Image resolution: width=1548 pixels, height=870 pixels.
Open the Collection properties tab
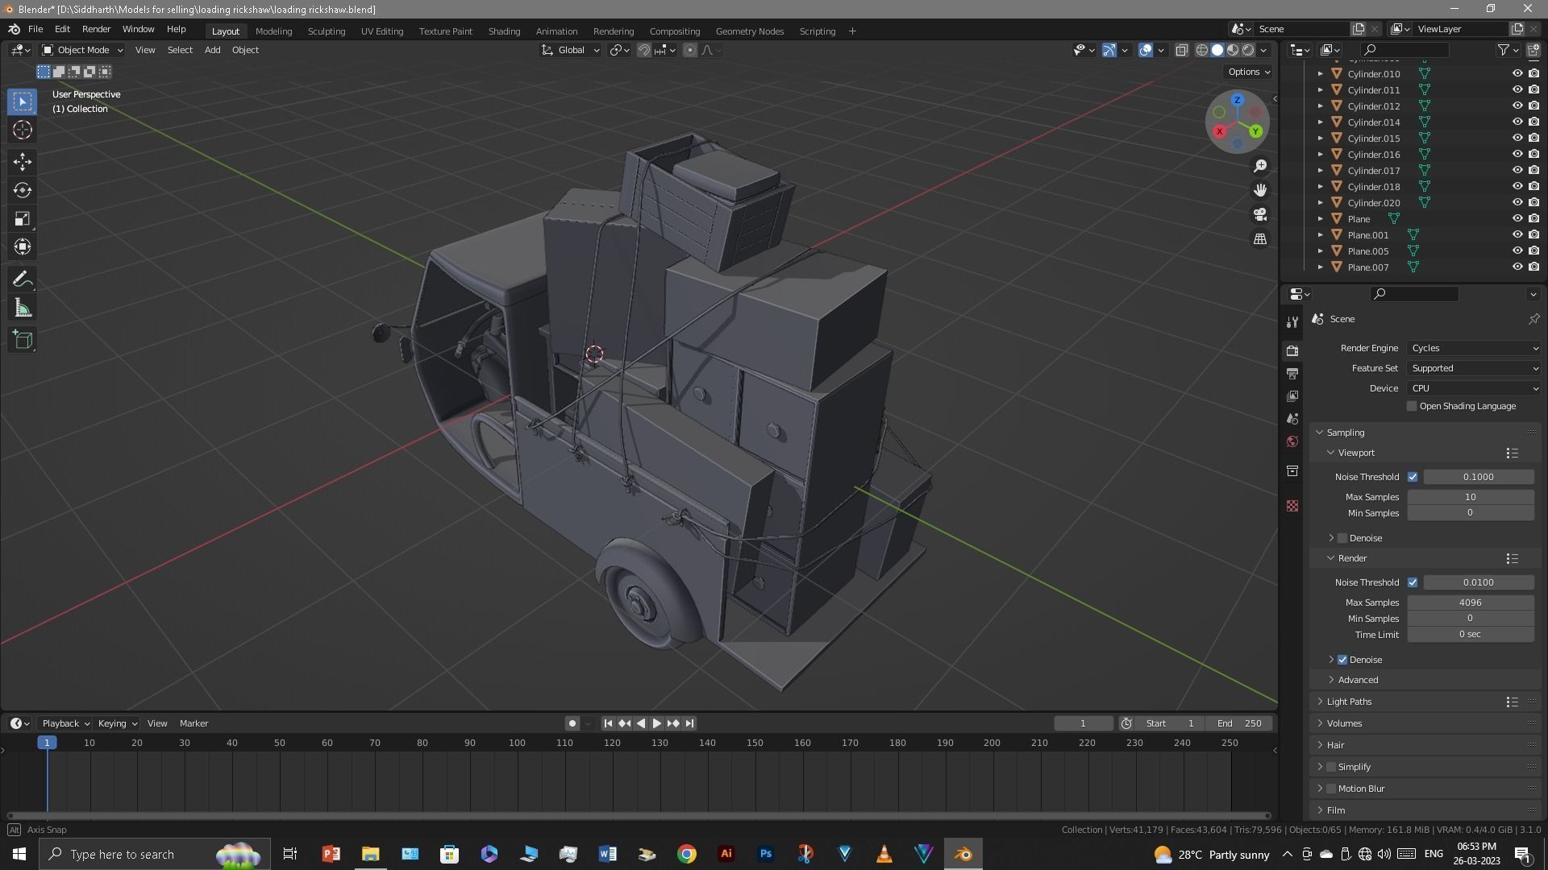[x=1292, y=470]
